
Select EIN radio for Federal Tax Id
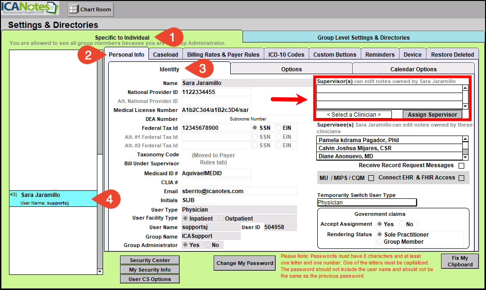278,128
